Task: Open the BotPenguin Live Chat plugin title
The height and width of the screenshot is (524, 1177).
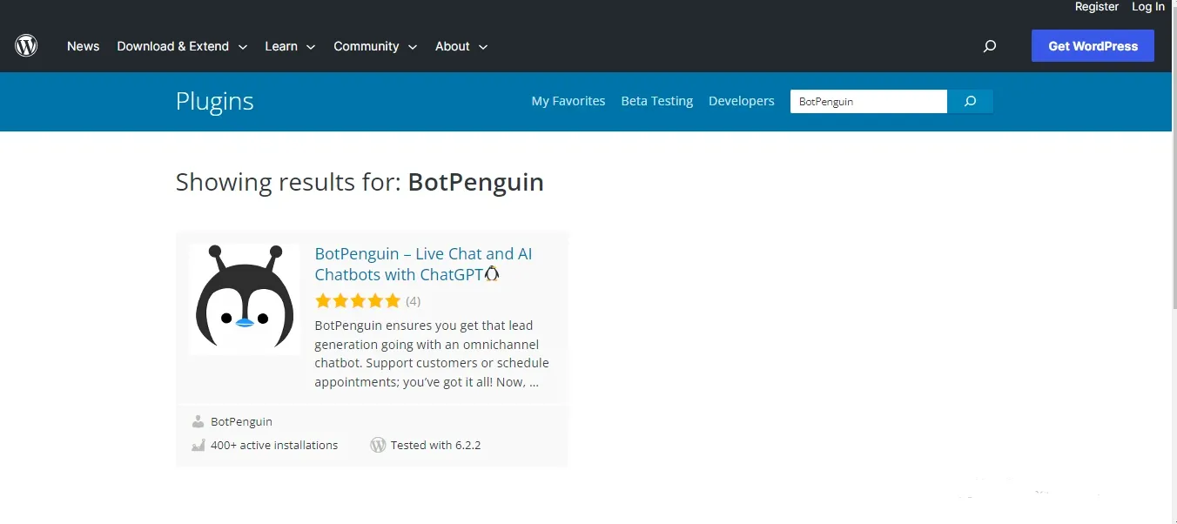Action: tap(423, 264)
